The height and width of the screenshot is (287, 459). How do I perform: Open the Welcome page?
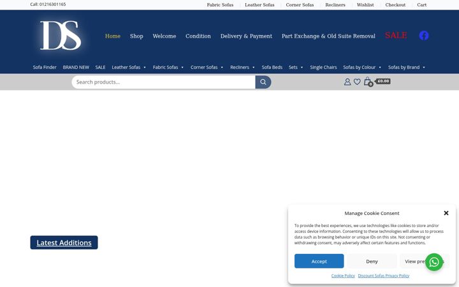(164, 36)
